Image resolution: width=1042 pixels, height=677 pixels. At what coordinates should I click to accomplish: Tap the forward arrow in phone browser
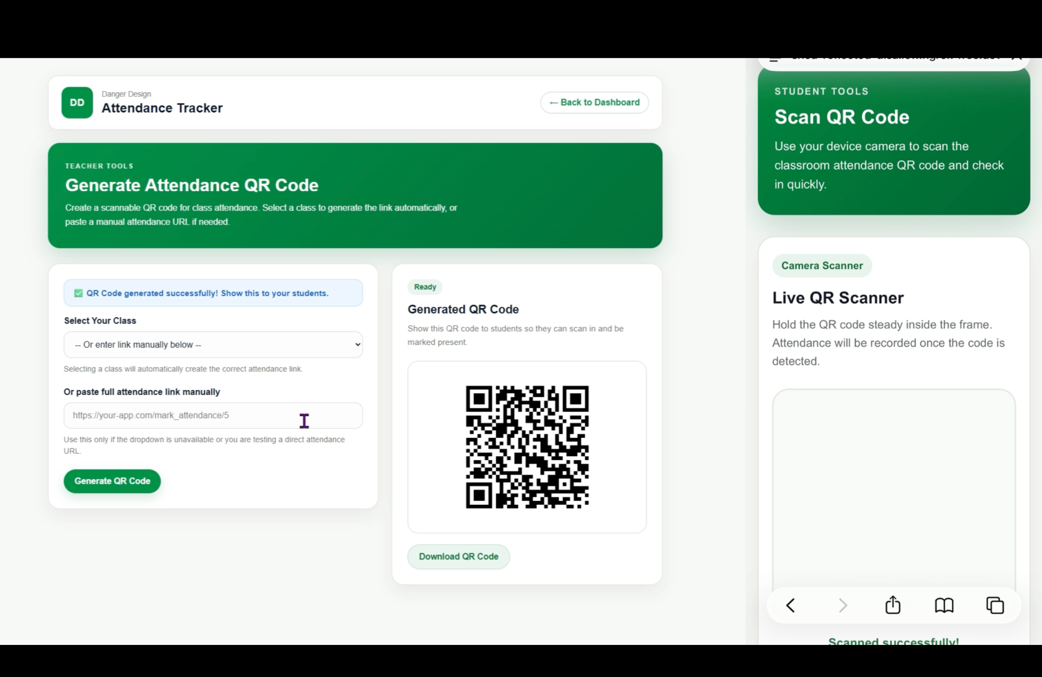tap(843, 605)
